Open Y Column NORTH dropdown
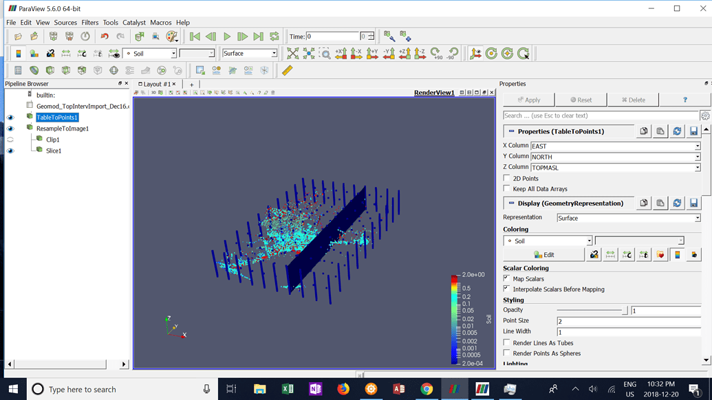The width and height of the screenshot is (712, 400). 616,157
